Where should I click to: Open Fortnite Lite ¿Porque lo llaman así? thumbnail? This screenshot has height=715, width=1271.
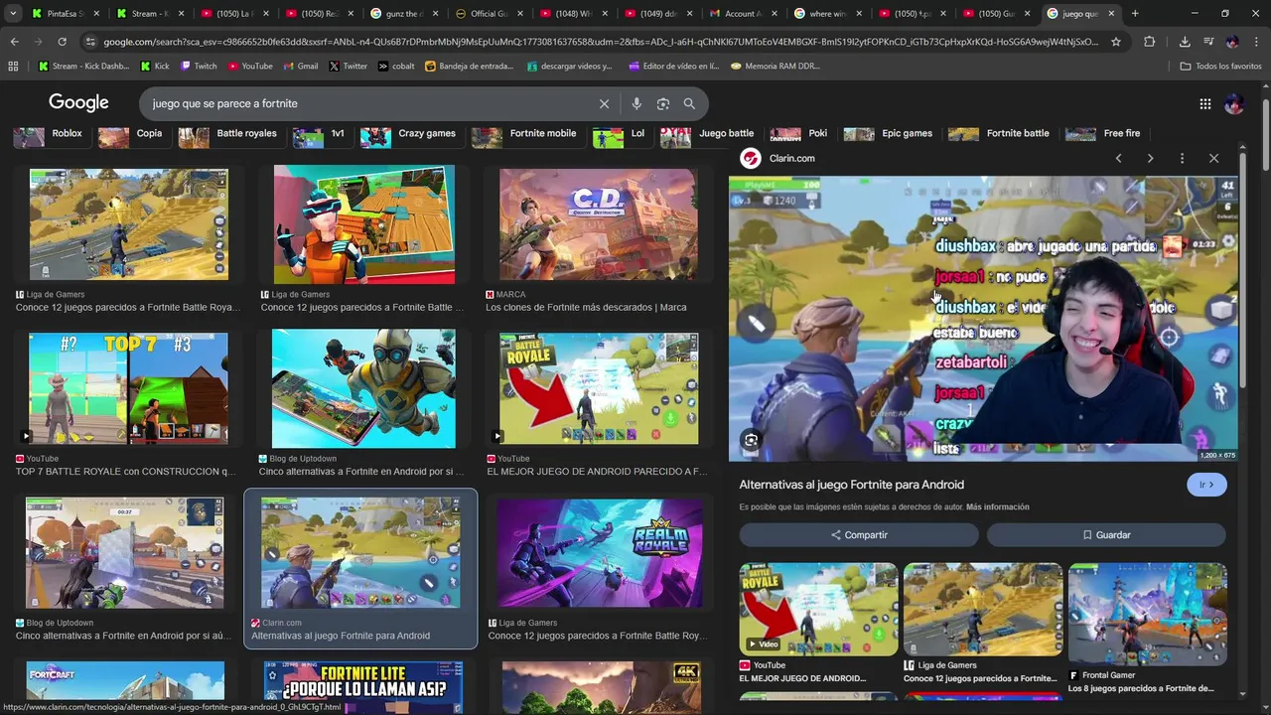pos(363,687)
